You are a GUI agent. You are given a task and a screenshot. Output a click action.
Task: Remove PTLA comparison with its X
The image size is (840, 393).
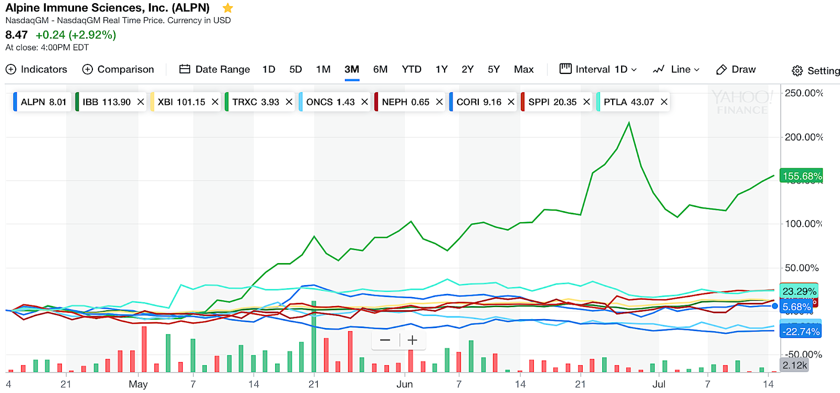[x=664, y=102]
